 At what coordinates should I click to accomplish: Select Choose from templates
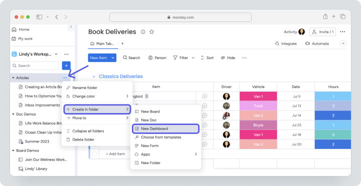pyautogui.click(x=165, y=137)
